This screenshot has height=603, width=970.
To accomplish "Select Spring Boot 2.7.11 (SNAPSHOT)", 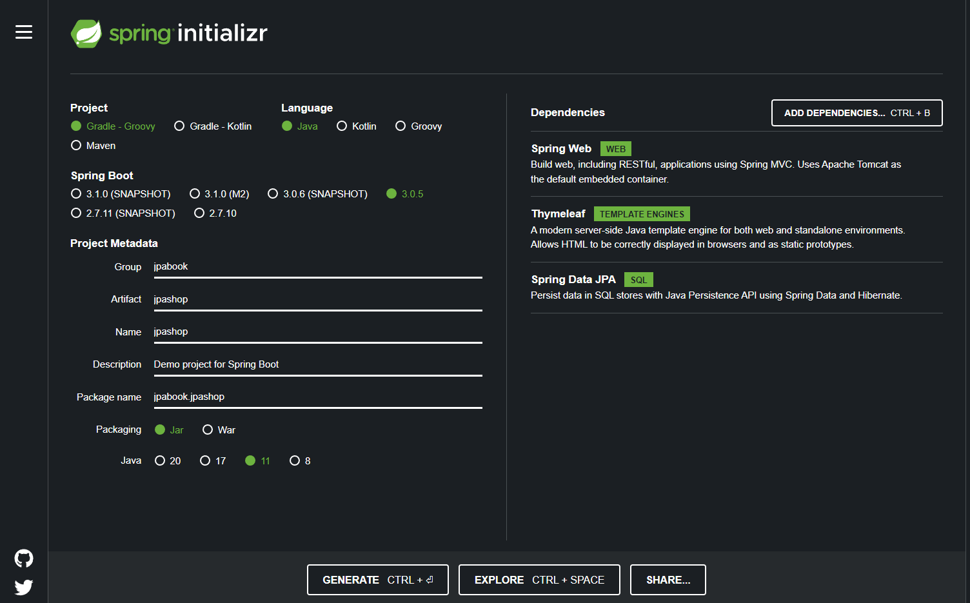I will click(123, 213).
